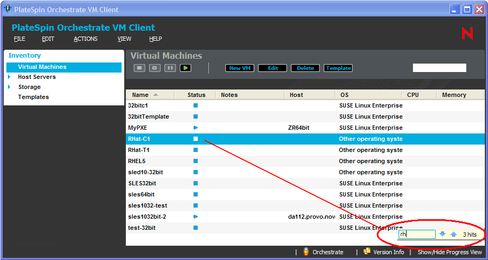
Task: Click the da112.provo host cell
Action: coord(312,217)
